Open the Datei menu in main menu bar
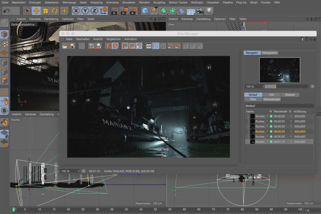The image size is (321, 214). pyautogui.click(x=5, y=3)
